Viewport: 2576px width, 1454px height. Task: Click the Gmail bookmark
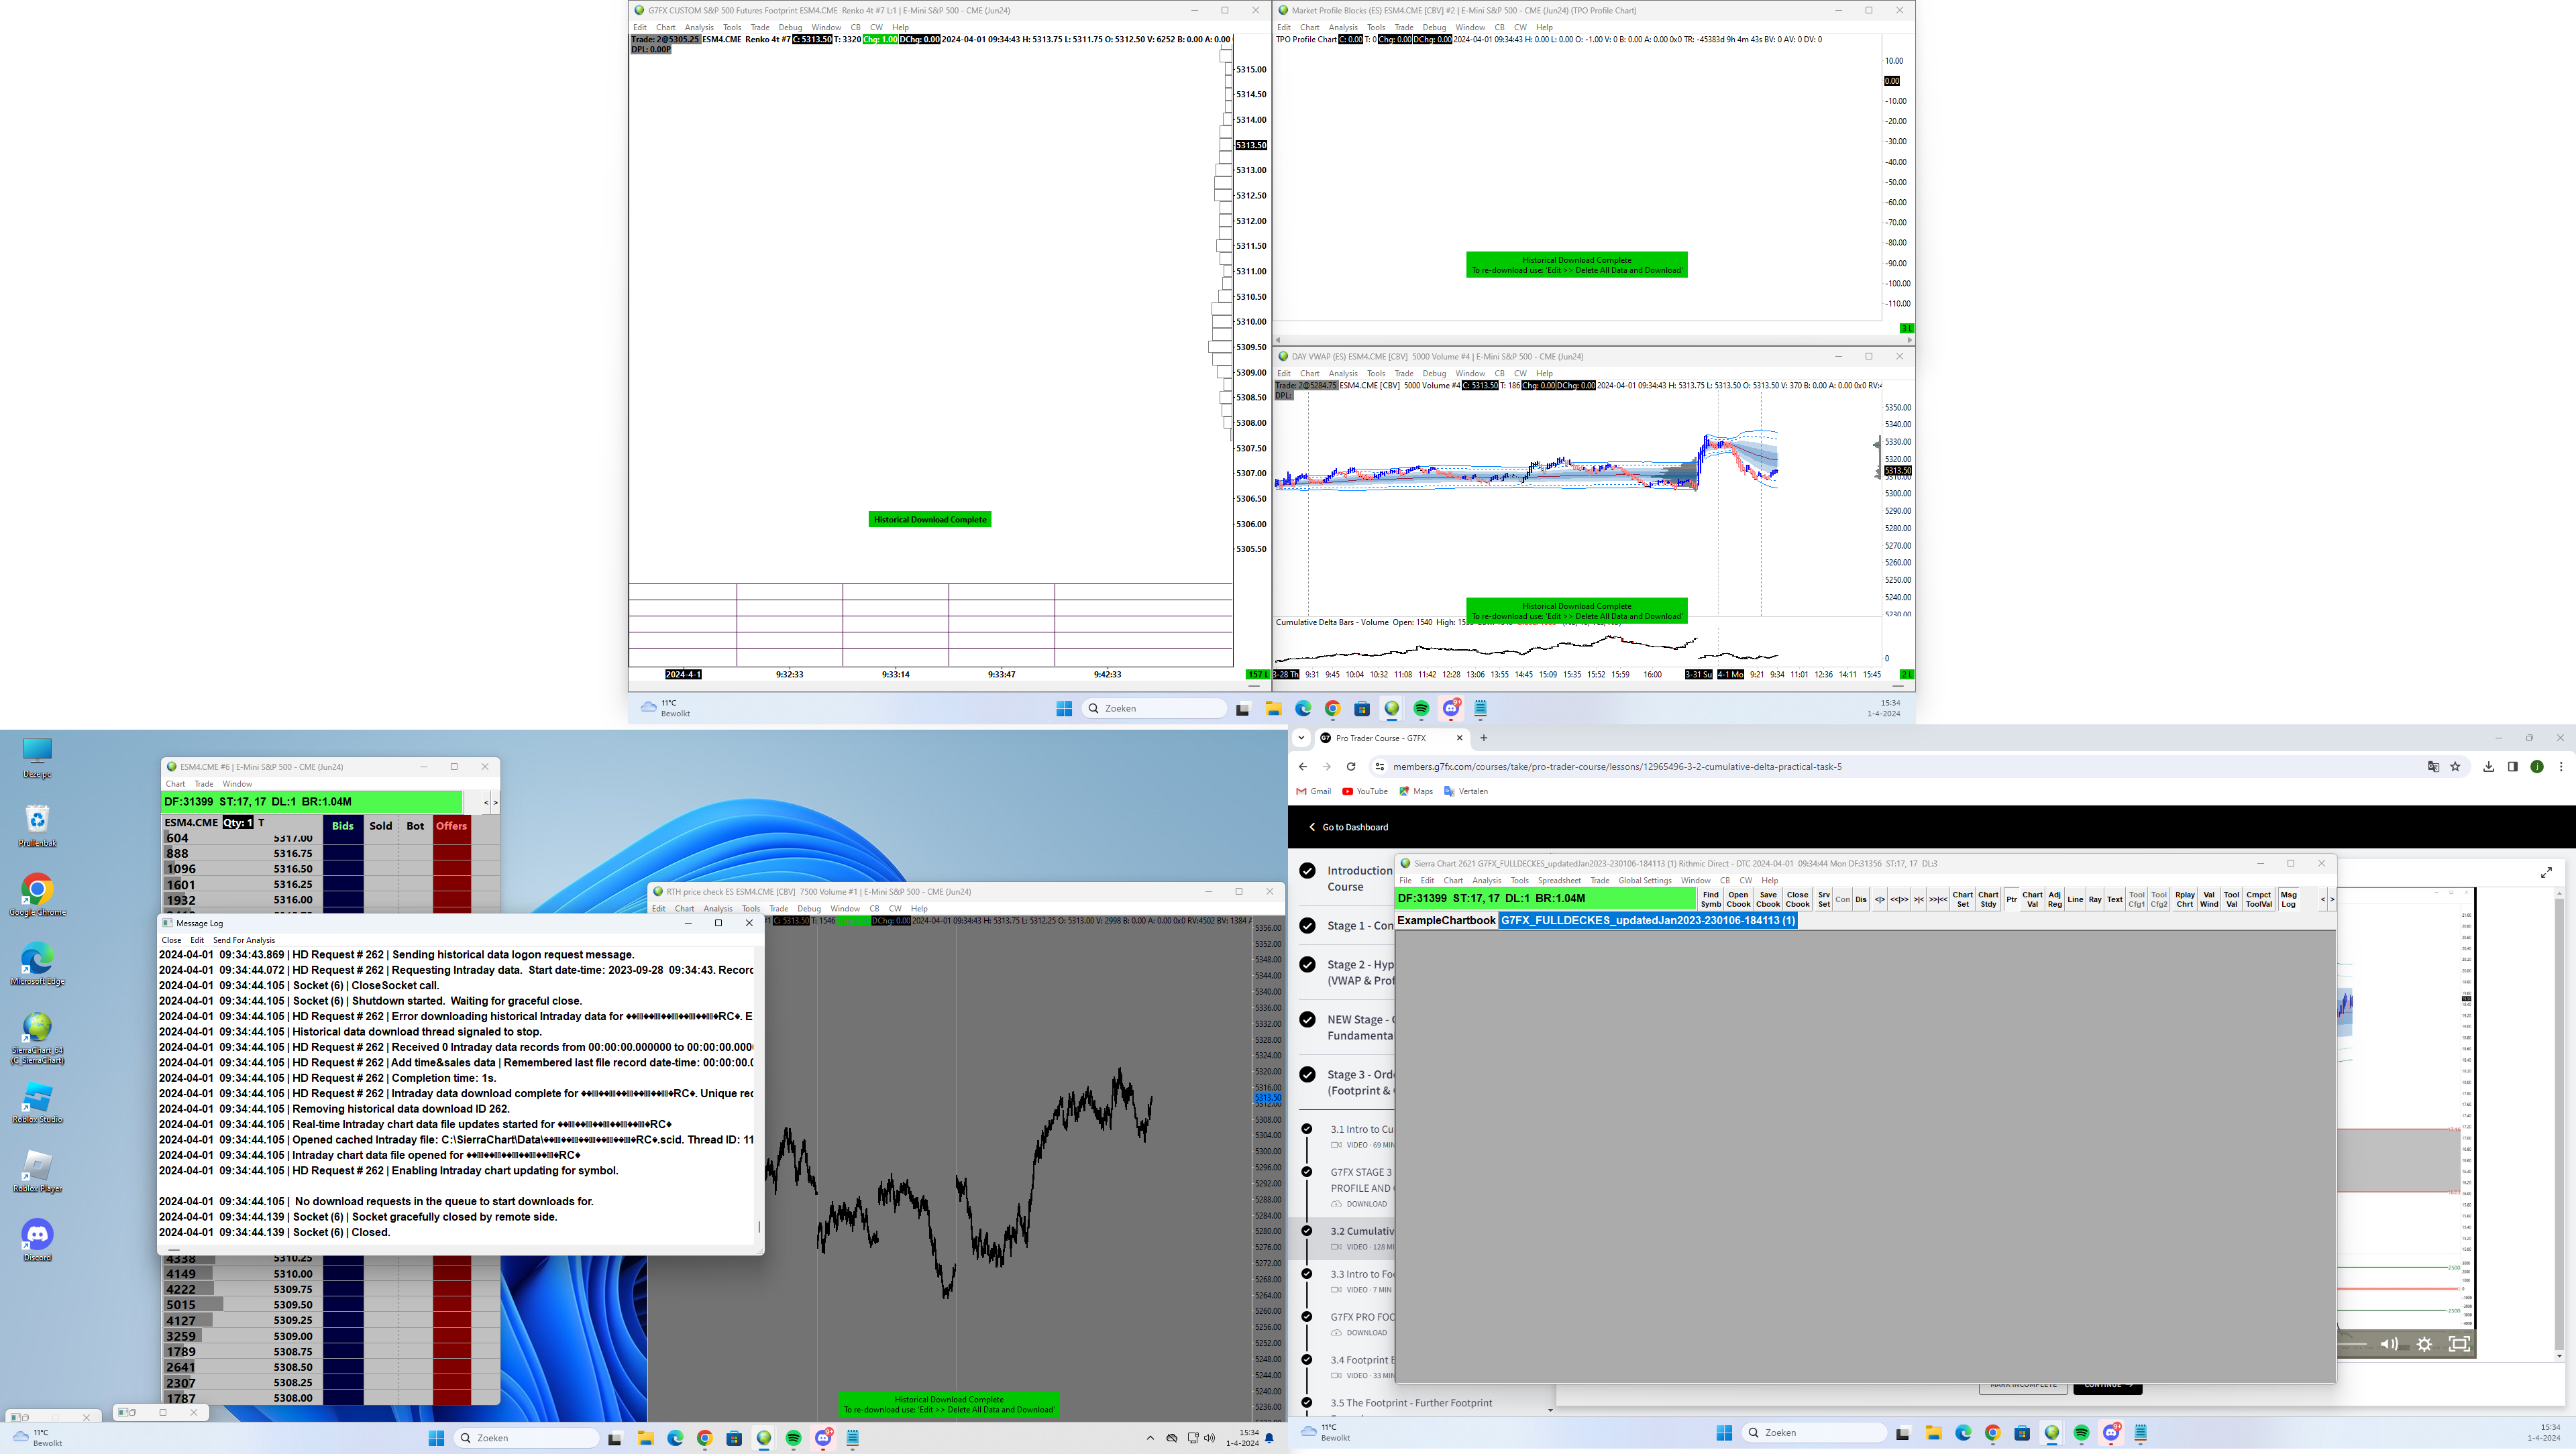click(1314, 791)
